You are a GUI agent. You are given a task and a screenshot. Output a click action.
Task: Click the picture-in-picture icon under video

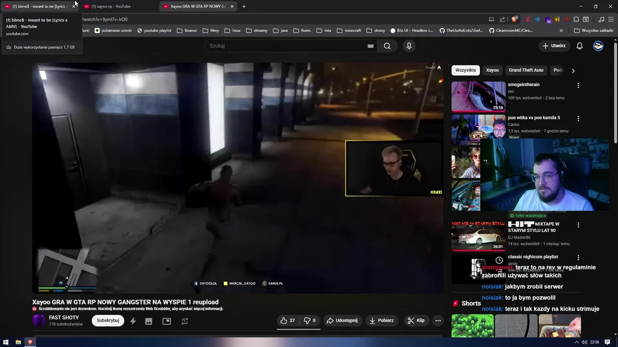tap(167, 321)
